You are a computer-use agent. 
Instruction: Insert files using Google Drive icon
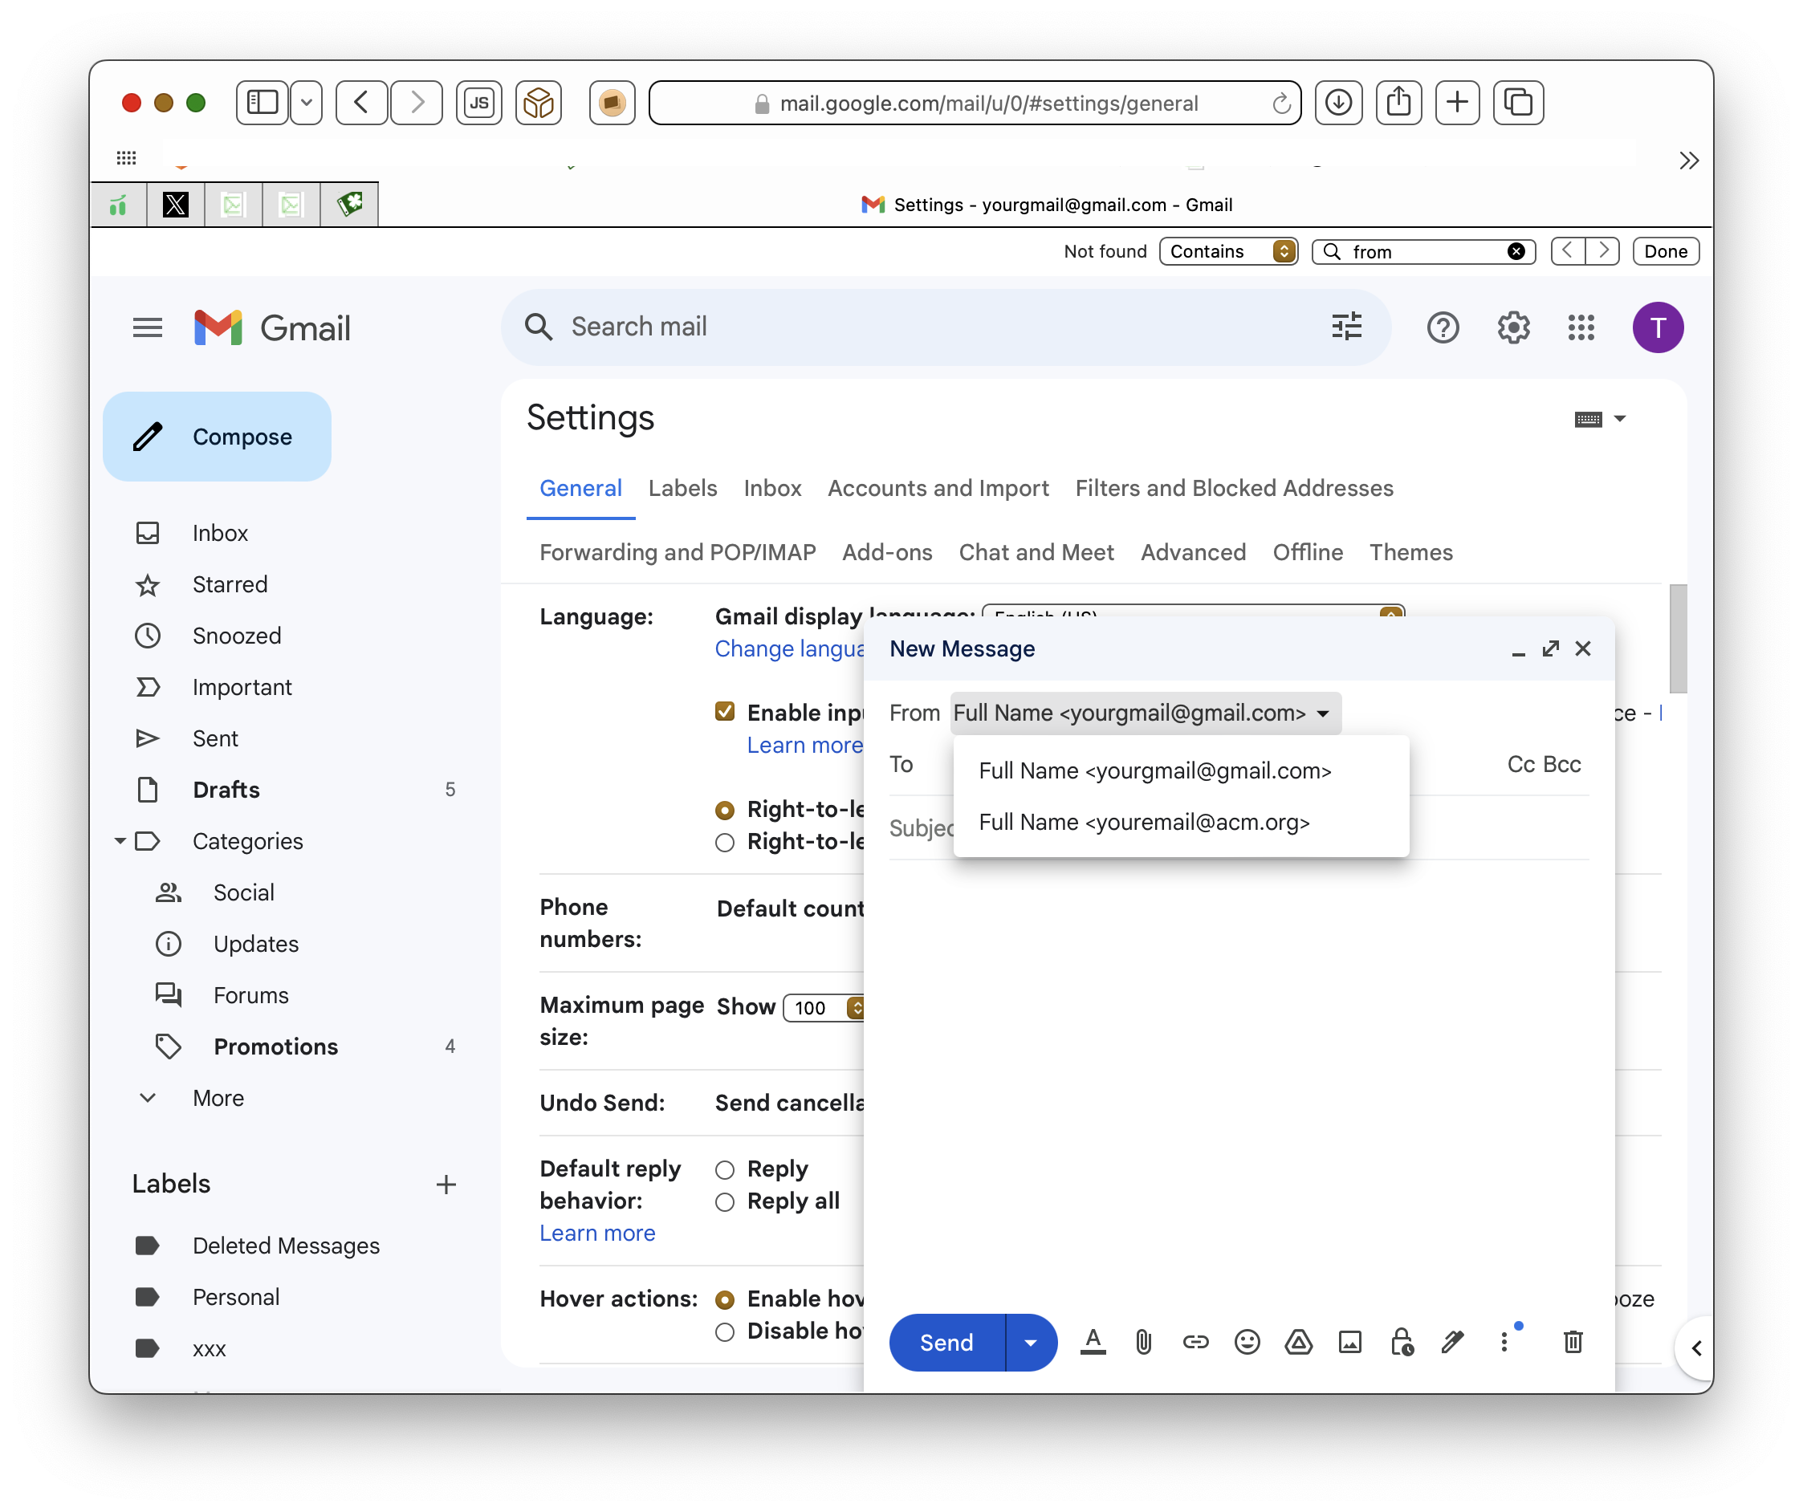[x=1298, y=1342]
